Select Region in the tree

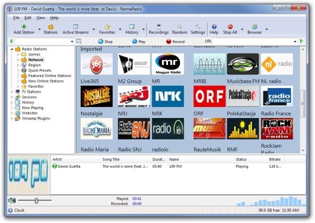(34, 65)
